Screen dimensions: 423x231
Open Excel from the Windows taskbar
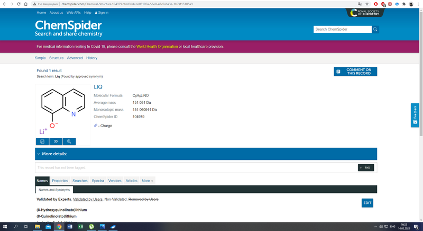pos(80,227)
